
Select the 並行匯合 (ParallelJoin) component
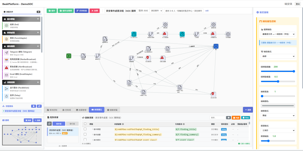pos(22,89)
